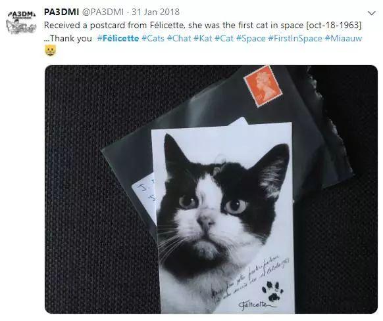
Task: Open the #FirstInSpace hashtag
Action: 295,38
